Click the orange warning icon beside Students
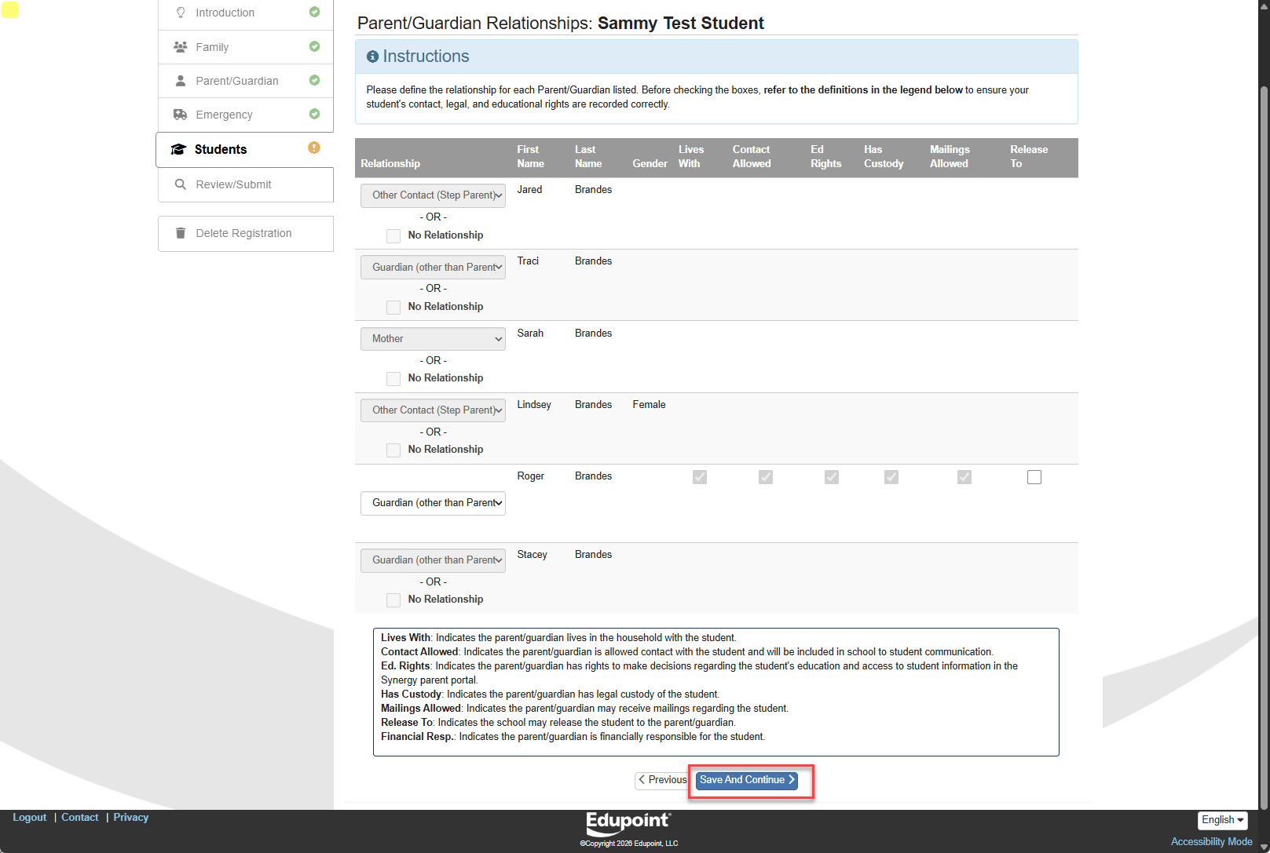Viewport: 1270px width, 853px height. click(314, 148)
